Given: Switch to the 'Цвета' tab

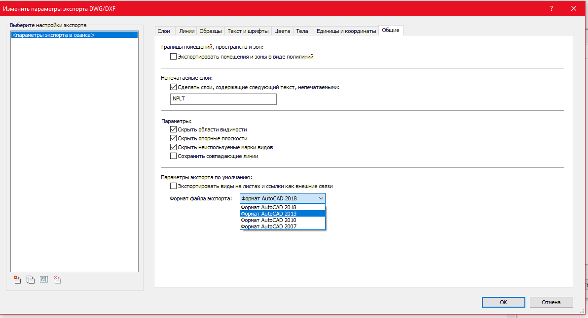Looking at the screenshot, I should click(x=282, y=31).
